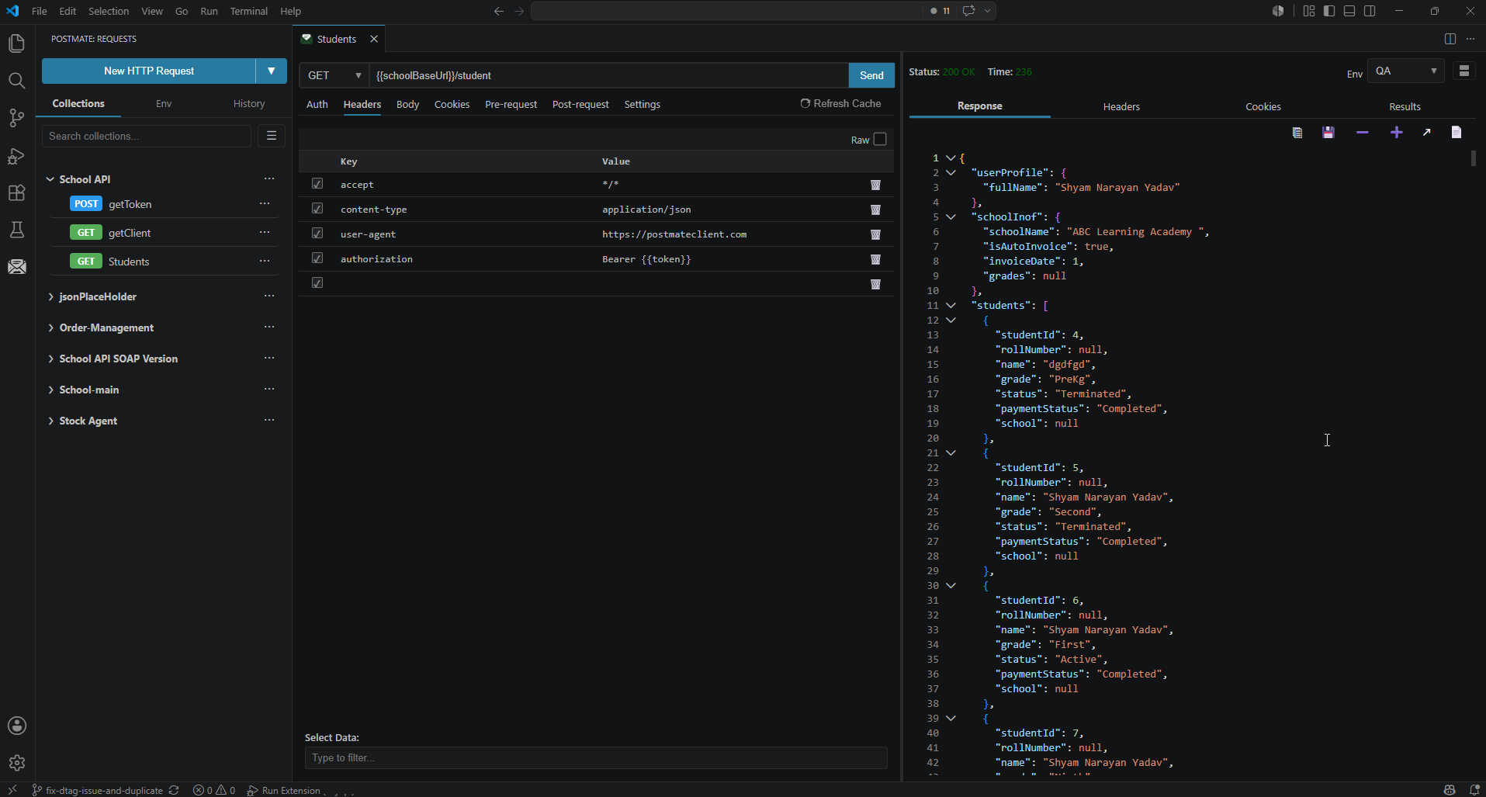Close the Students editor tab

(x=374, y=39)
